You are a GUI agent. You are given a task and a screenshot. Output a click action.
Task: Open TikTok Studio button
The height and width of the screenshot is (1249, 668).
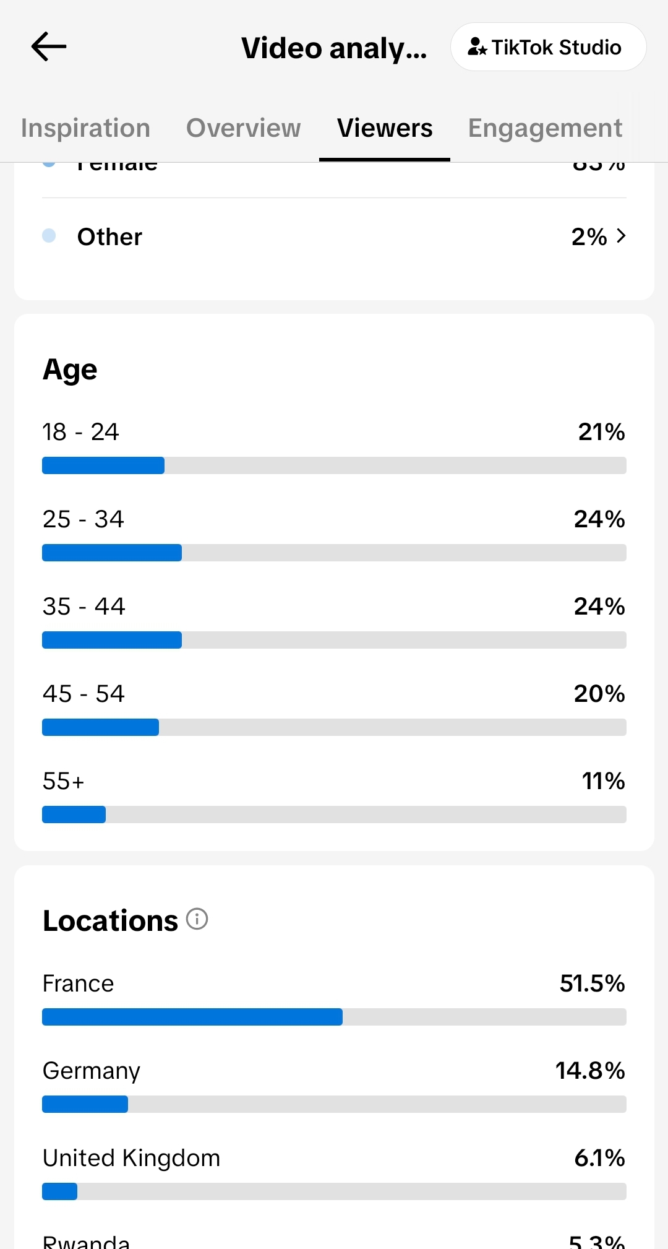pos(549,47)
